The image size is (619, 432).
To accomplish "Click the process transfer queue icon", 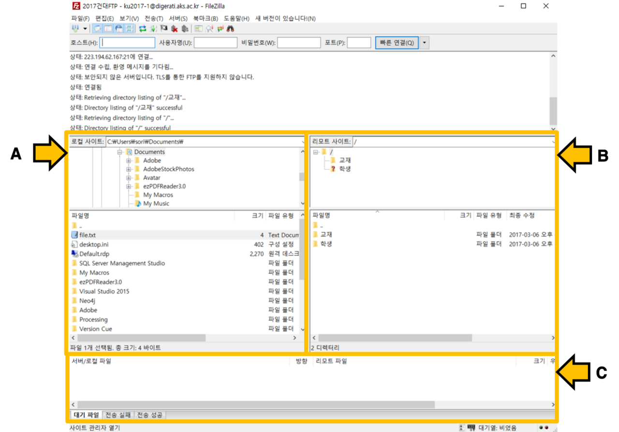I will (x=153, y=29).
